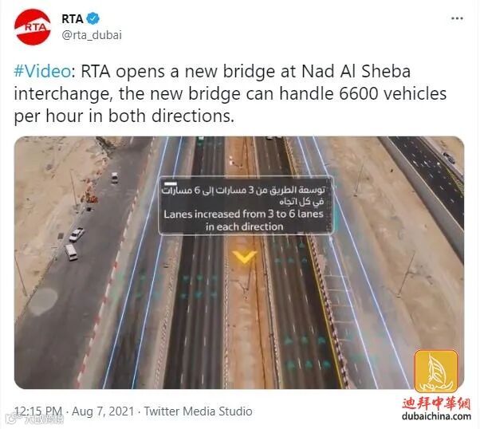The height and width of the screenshot is (429, 480).
Task: Click the RTA account display name
Action: pos(73,18)
